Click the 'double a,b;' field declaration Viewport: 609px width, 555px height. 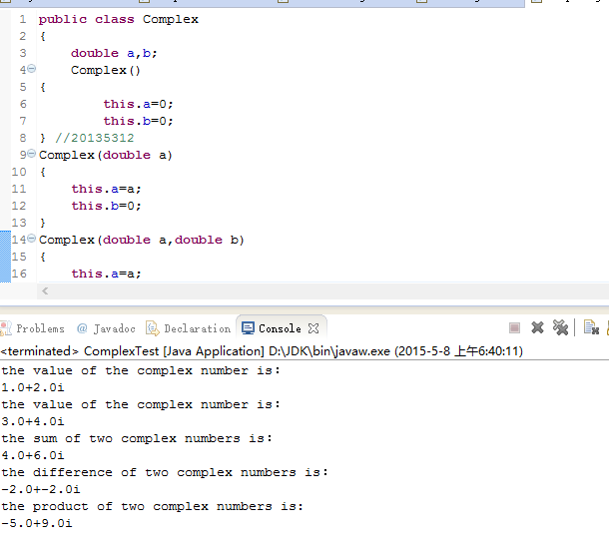[x=114, y=53]
